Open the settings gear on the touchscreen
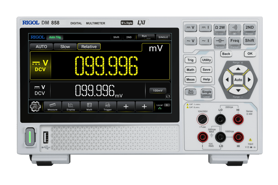 click(35, 106)
